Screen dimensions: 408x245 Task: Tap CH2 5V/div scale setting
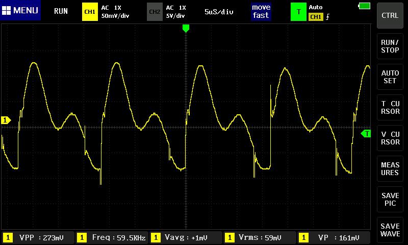point(175,16)
